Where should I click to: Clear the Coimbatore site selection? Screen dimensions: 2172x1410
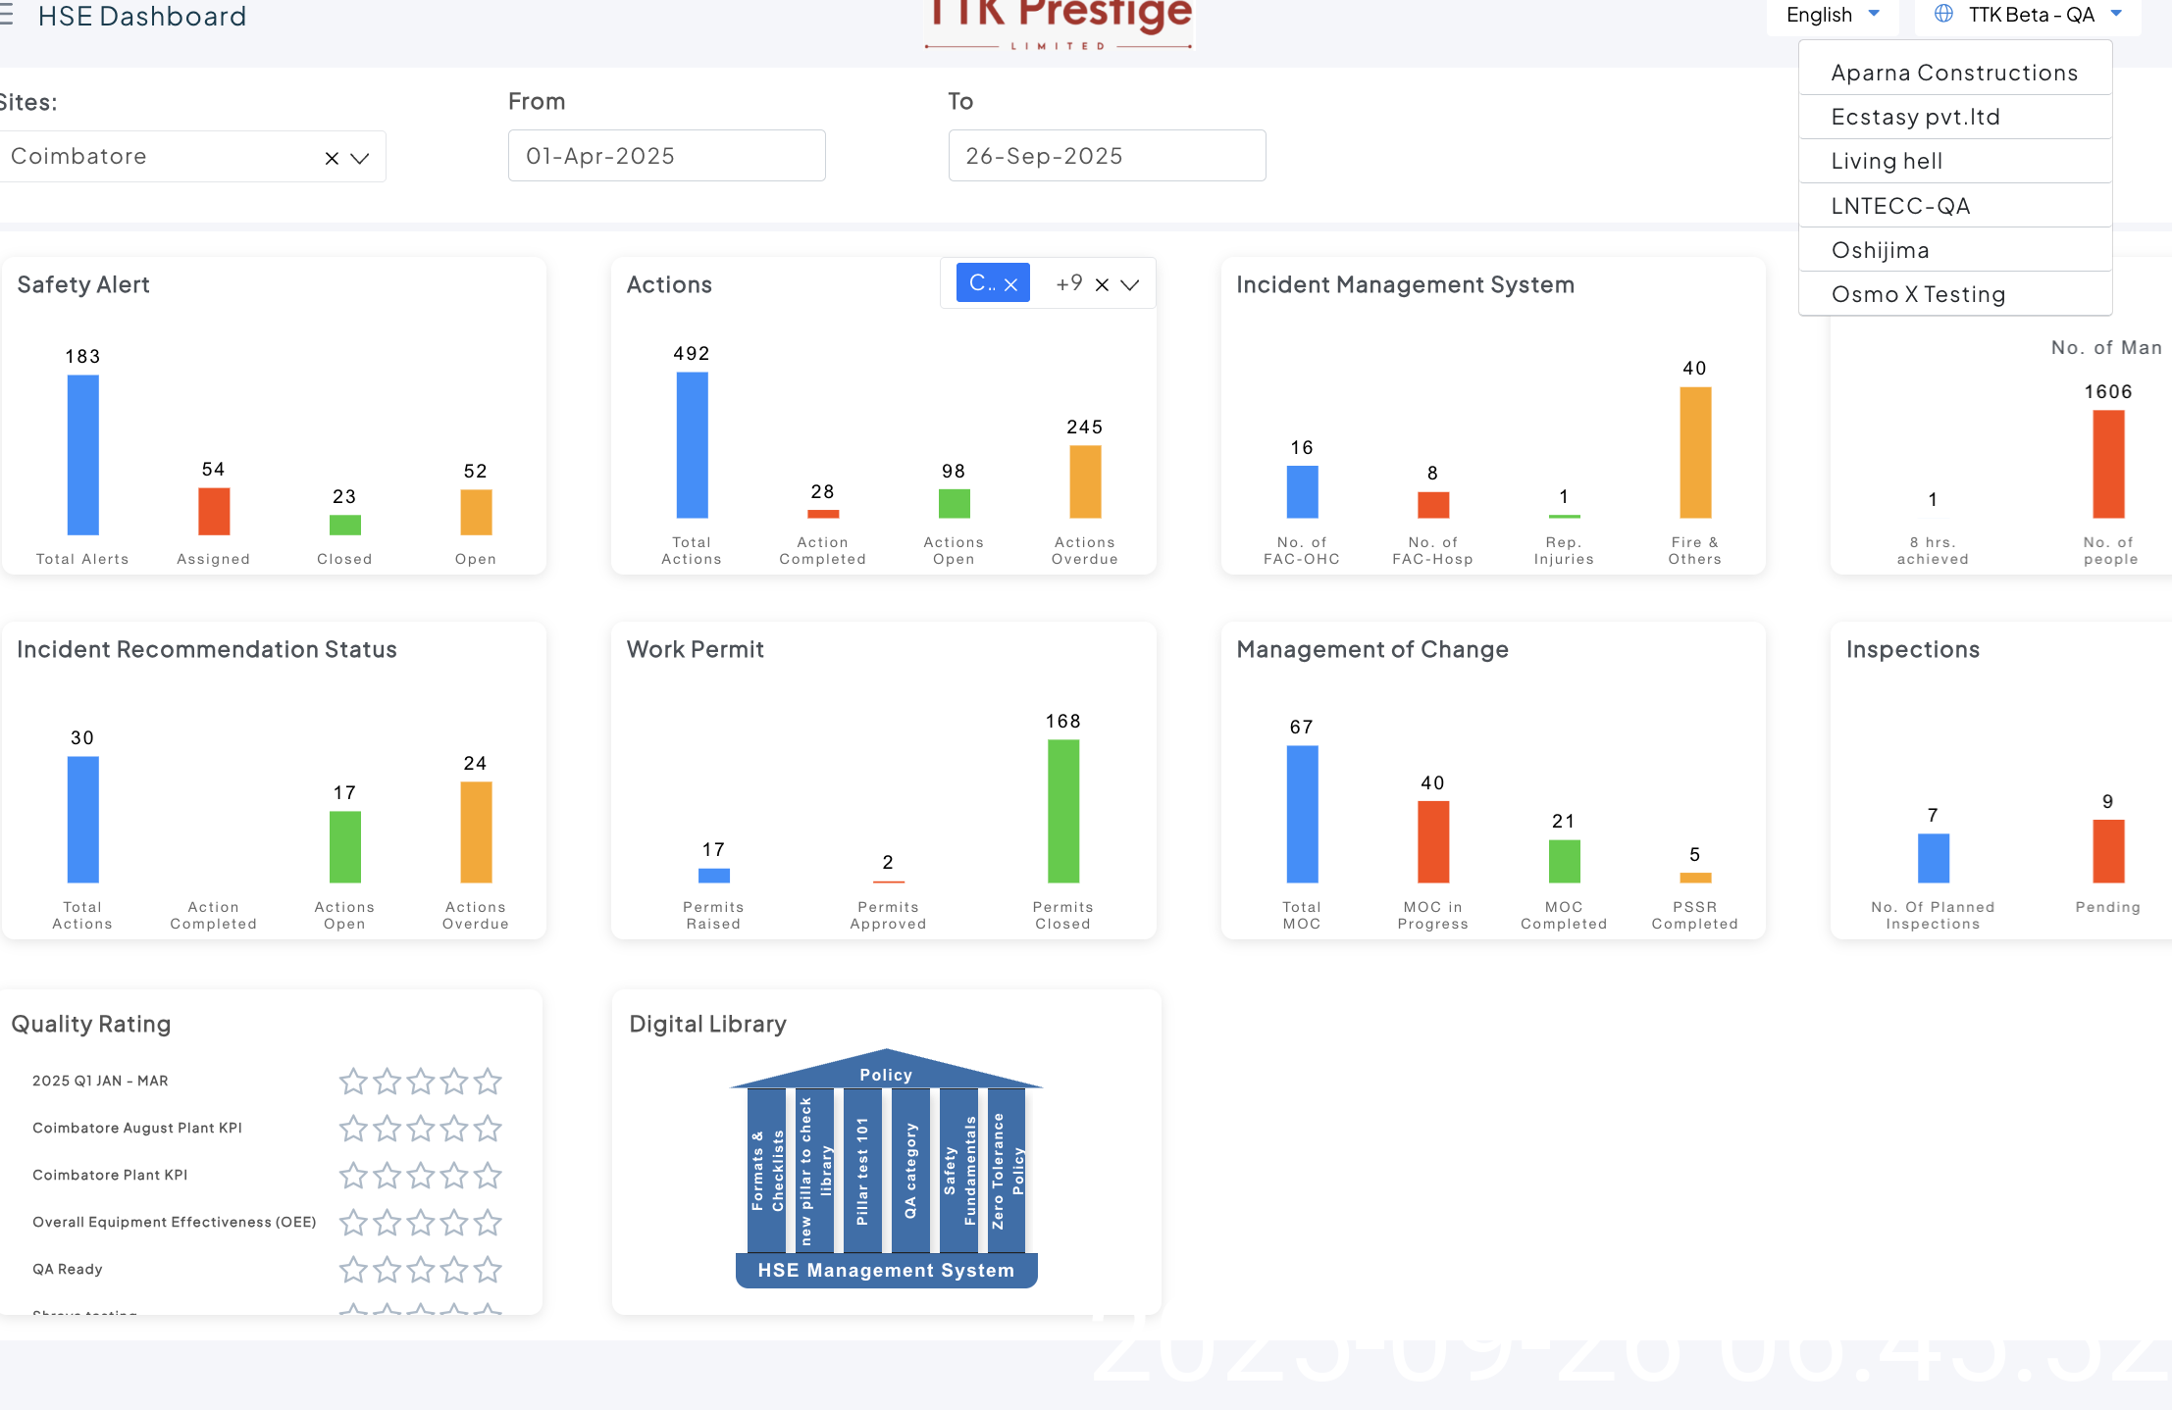coord(332,158)
